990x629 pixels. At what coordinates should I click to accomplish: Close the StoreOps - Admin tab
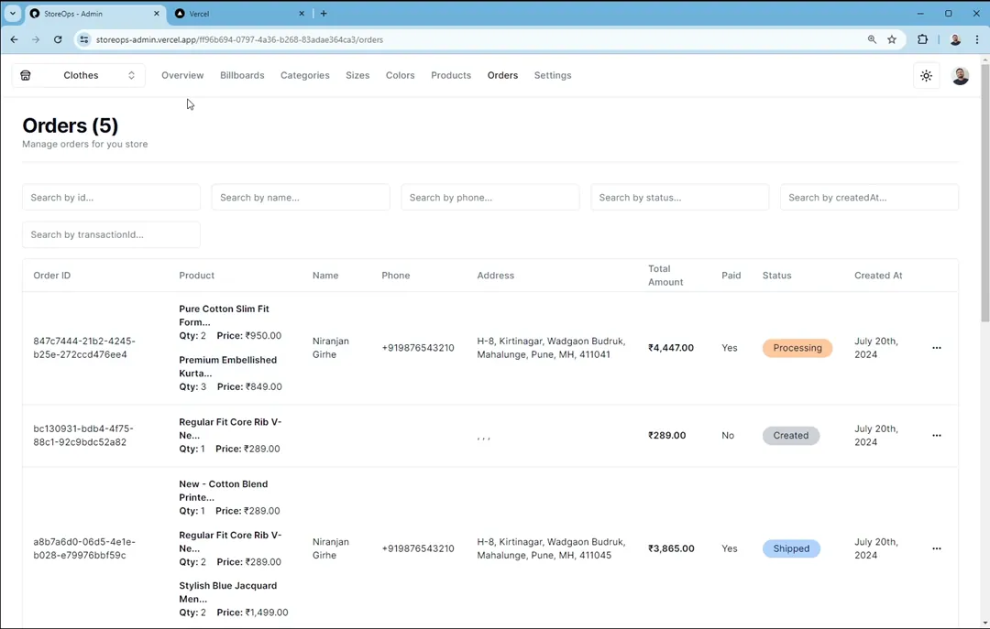(157, 13)
